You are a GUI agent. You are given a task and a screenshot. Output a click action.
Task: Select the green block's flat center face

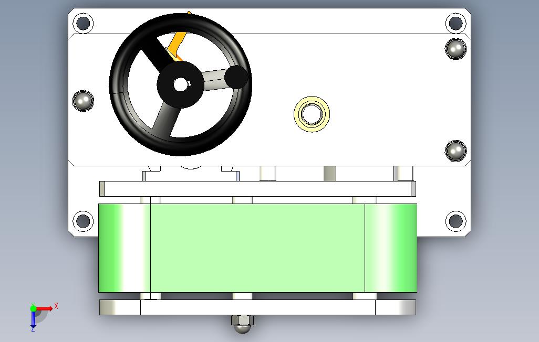coord(258,248)
